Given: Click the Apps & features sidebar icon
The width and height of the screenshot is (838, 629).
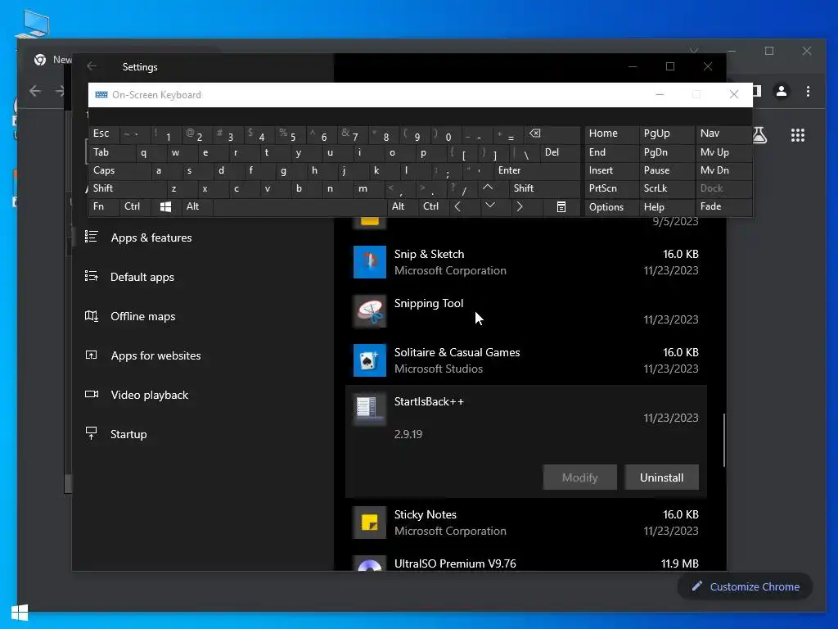Looking at the screenshot, I should 92,237.
